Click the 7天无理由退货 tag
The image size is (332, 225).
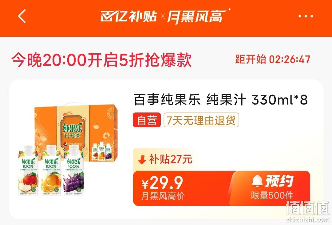pos(201,120)
